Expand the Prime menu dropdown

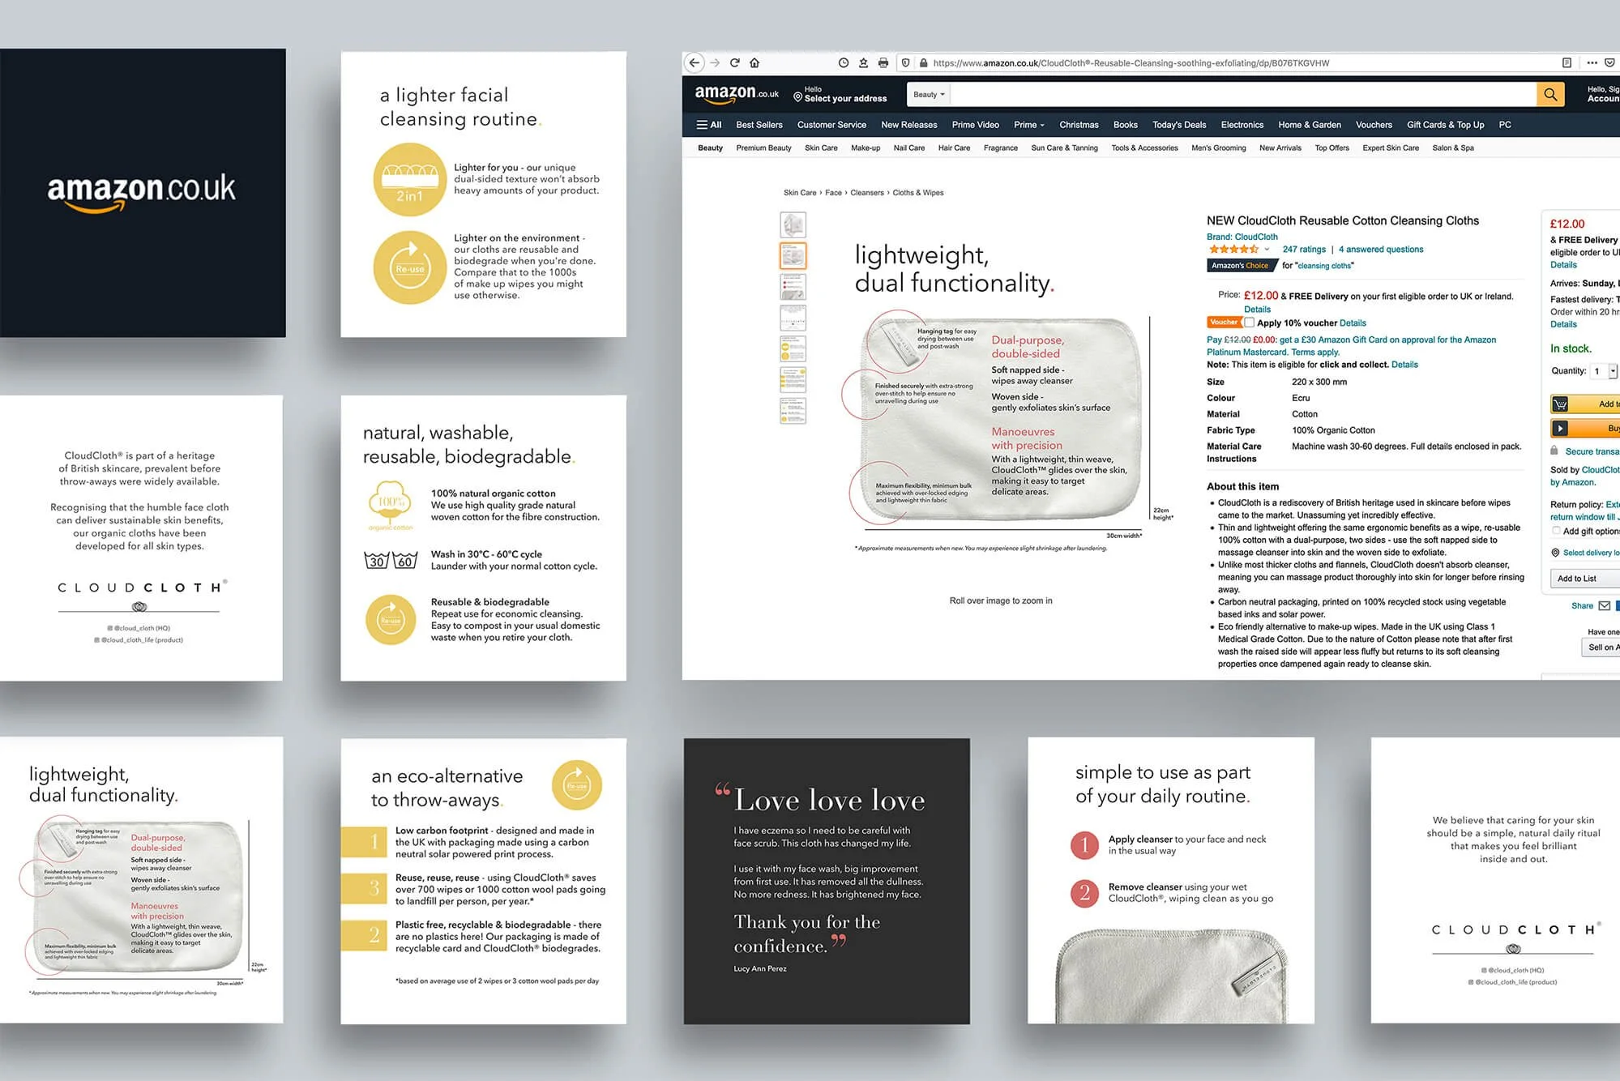1028,125
